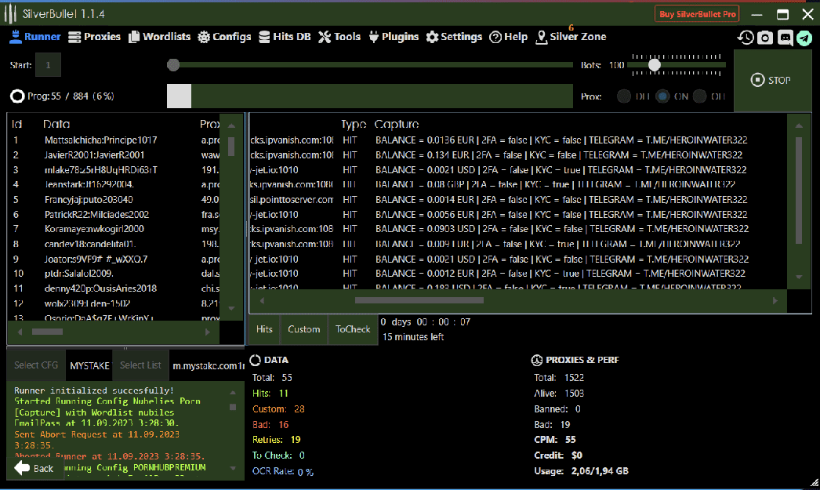Open the Discord icon link

(x=785, y=38)
